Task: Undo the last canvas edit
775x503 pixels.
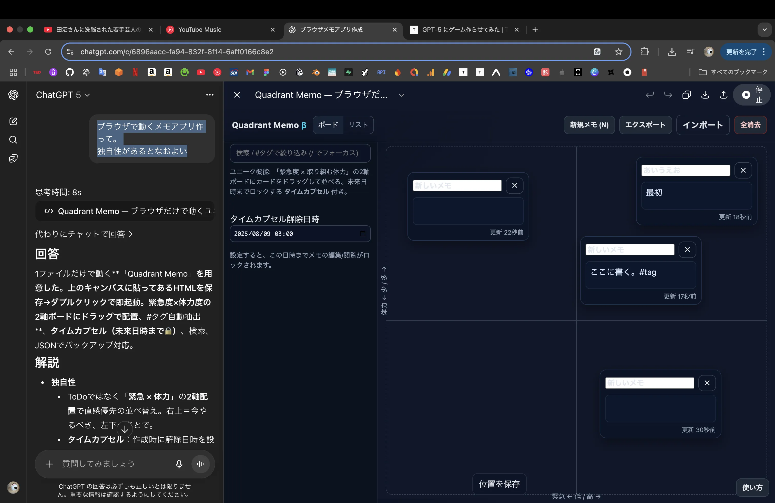Action: pyautogui.click(x=649, y=95)
